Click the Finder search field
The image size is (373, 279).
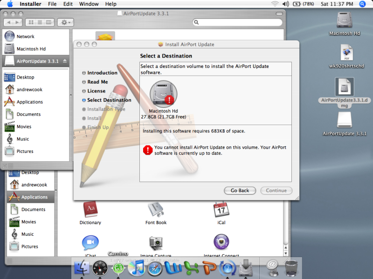[x=237, y=22]
